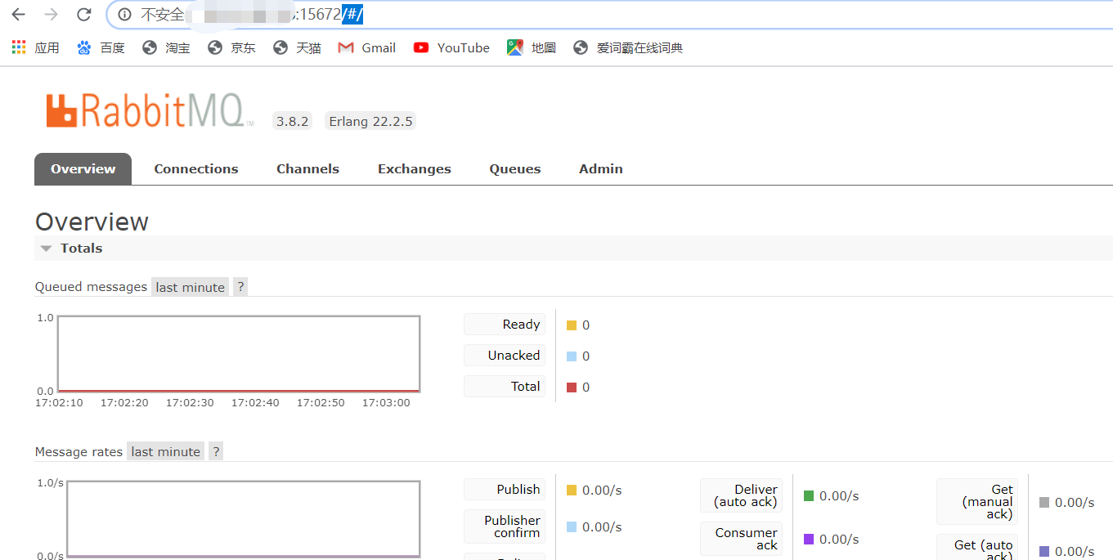Open the Admin tab
The height and width of the screenshot is (560, 1113).
click(601, 169)
